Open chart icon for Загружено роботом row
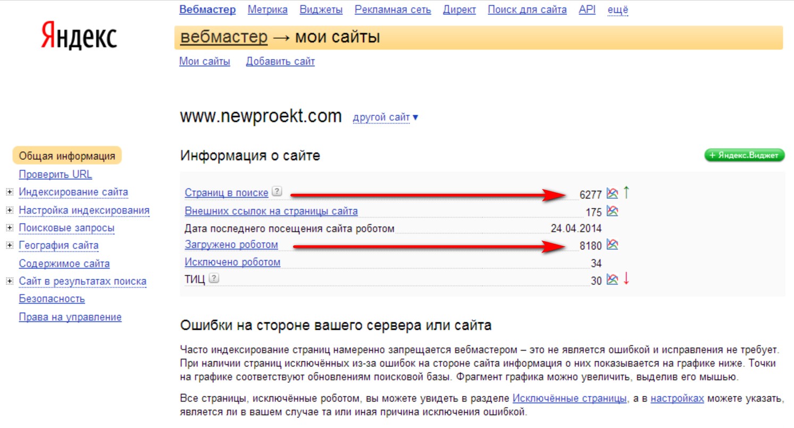Image resolution: width=794 pixels, height=428 pixels. click(612, 245)
